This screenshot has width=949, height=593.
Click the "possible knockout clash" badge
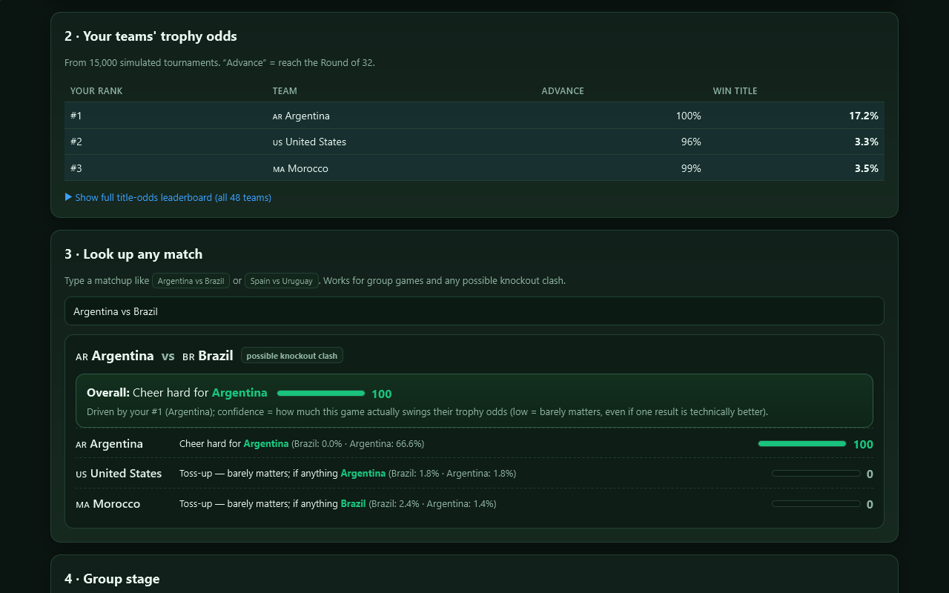pyautogui.click(x=292, y=356)
